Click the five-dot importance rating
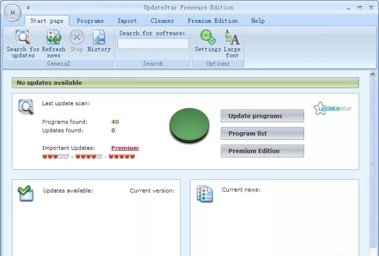Viewport: 379px width, 256px height. (122, 156)
